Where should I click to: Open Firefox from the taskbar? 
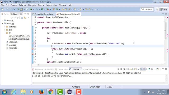click(41, 92)
